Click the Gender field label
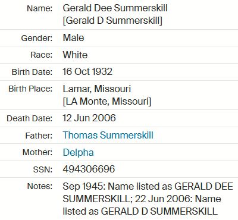 pyautogui.click(x=37, y=38)
